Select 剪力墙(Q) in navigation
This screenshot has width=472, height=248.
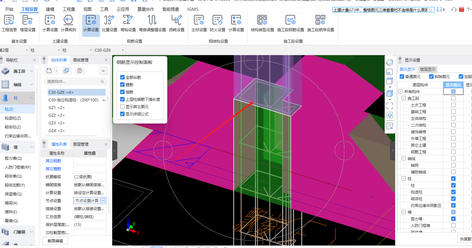pos(13,158)
